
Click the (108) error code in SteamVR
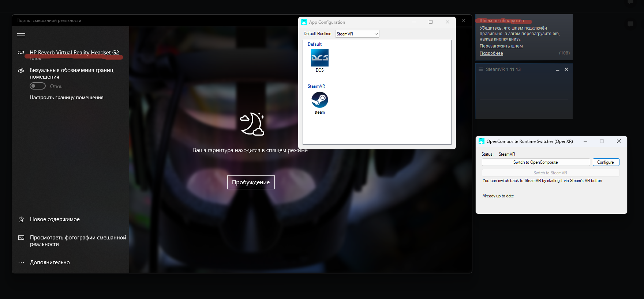click(564, 53)
